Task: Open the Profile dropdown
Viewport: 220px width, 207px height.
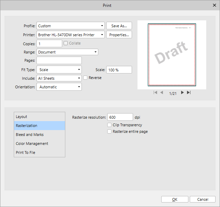Action: point(70,26)
